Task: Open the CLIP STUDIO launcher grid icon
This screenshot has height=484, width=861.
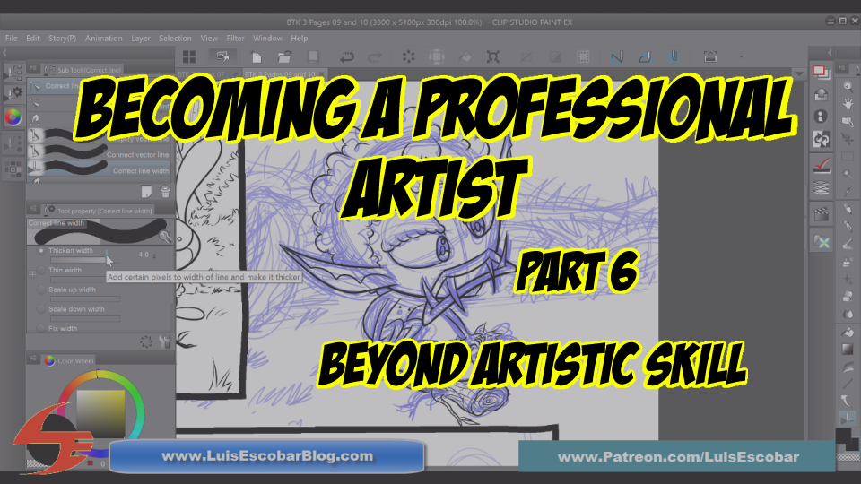Action: 187,56
